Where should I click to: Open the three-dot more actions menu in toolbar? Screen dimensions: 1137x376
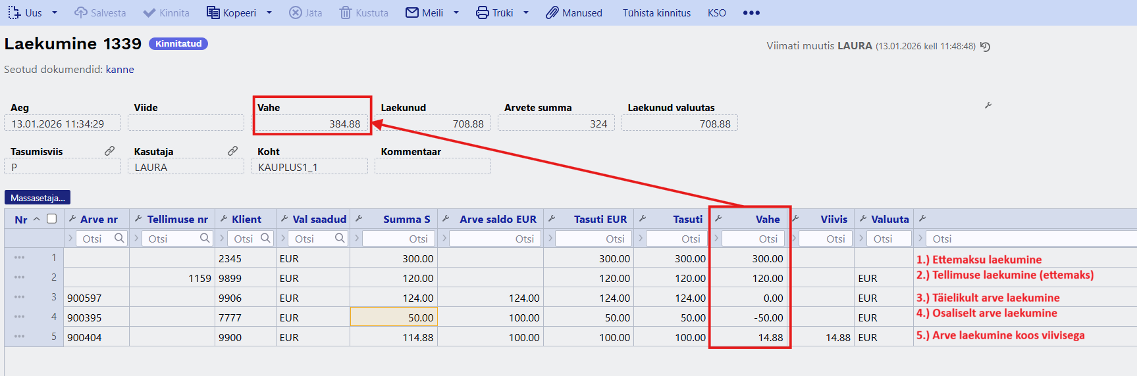(751, 13)
